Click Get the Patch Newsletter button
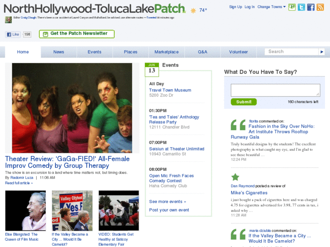The width and height of the screenshot is (330, 247). coord(77,34)
